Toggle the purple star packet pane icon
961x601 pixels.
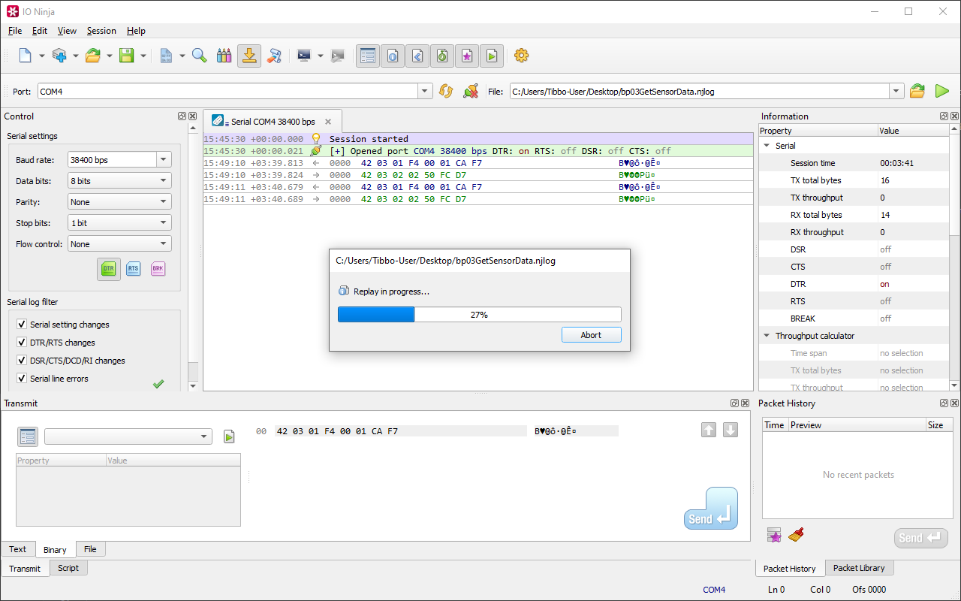pos(467,56)
